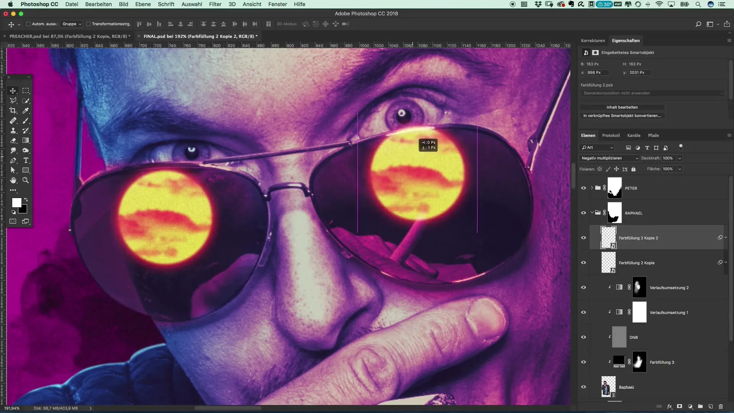Select the Pen tool
734x413 pixels.
13,160
